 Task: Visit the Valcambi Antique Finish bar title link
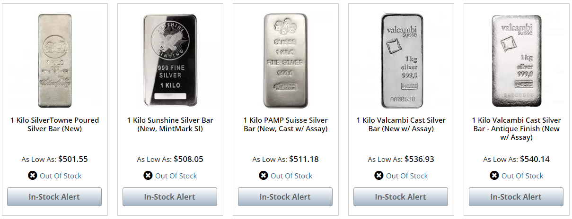pyautogui.click(x=516, y=129)
